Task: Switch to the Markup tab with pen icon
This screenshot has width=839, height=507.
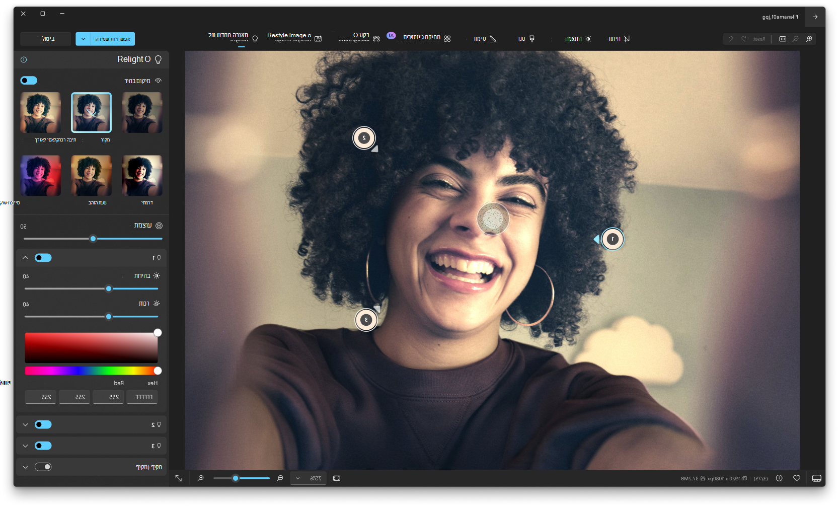Action: point(485,39)
